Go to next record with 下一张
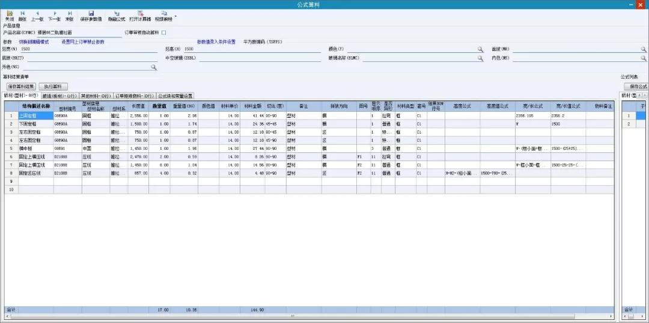The height and width of the screenshot is (323, 649). point(54,16)
